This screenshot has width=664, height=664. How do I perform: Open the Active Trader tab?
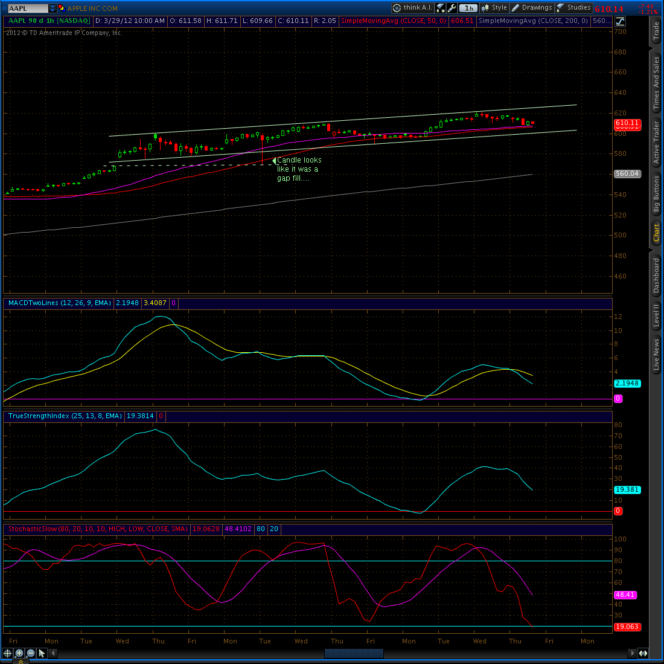[x=656, y=143]
